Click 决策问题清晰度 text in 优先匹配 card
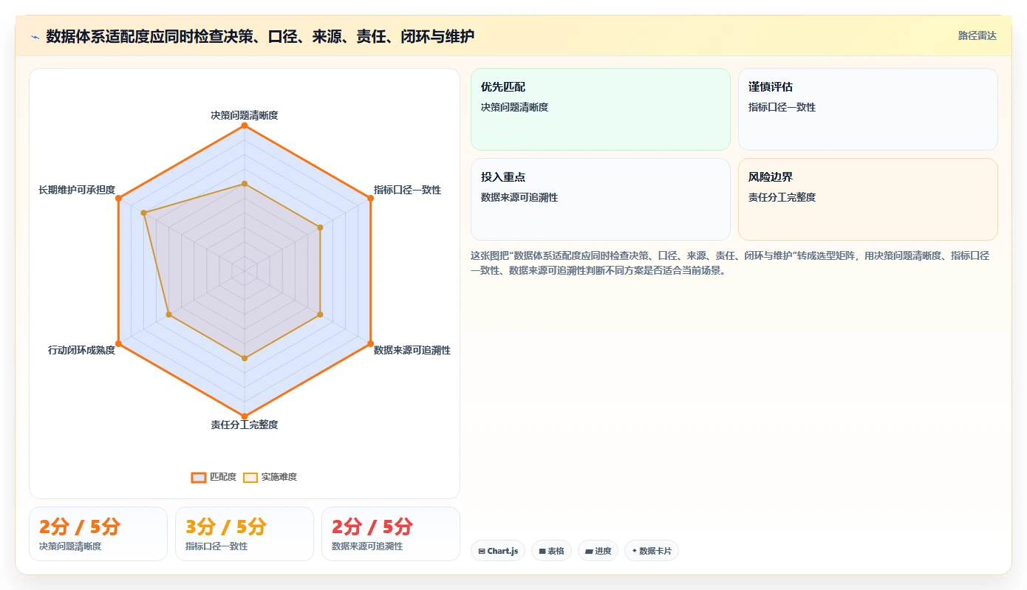Viewport: 1027px width, 590px height. (x=514, y=107)
